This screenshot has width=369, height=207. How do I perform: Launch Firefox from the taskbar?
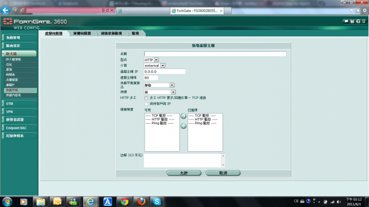[141, 202]
